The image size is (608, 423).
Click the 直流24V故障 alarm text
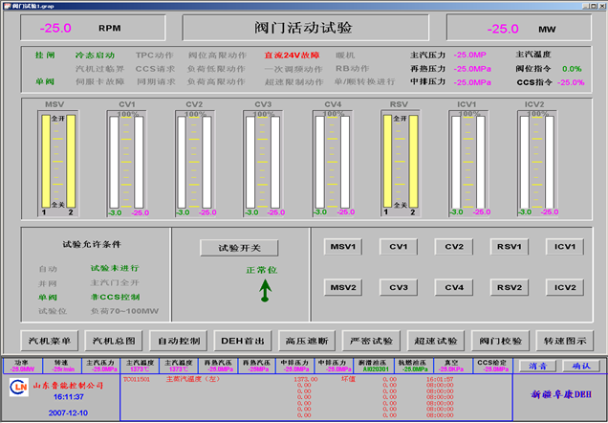pos(292,56)
